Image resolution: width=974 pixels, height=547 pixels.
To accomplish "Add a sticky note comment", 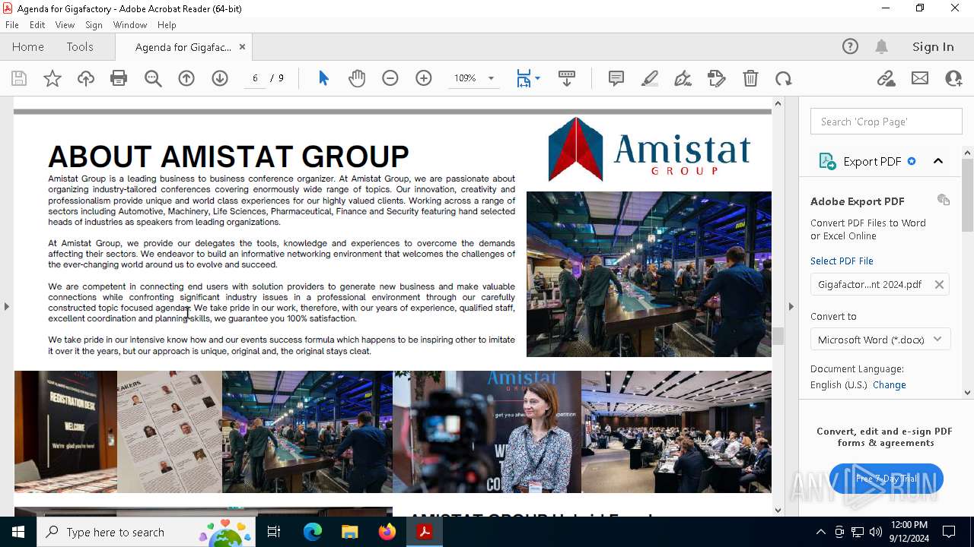I will pyautogui.click(x=616, y=78).
